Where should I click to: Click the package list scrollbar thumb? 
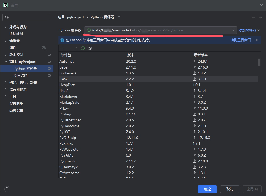point(259,62)
